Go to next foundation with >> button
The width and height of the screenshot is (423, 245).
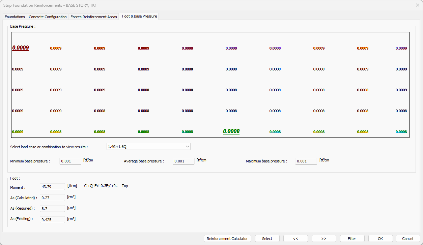(324, 239)
